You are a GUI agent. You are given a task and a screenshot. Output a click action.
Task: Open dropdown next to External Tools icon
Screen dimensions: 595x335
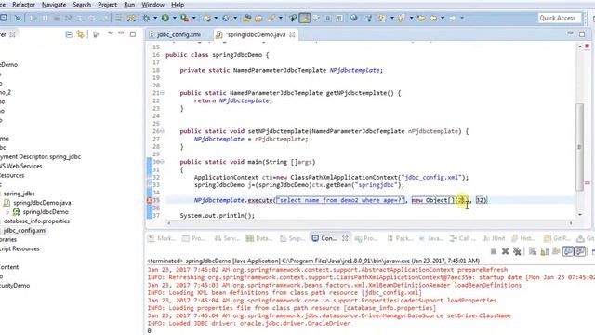point(194,18)
